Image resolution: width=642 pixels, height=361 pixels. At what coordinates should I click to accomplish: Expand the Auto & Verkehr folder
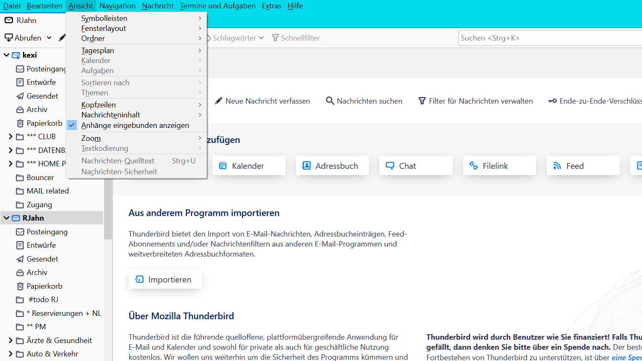pos(11,354)
